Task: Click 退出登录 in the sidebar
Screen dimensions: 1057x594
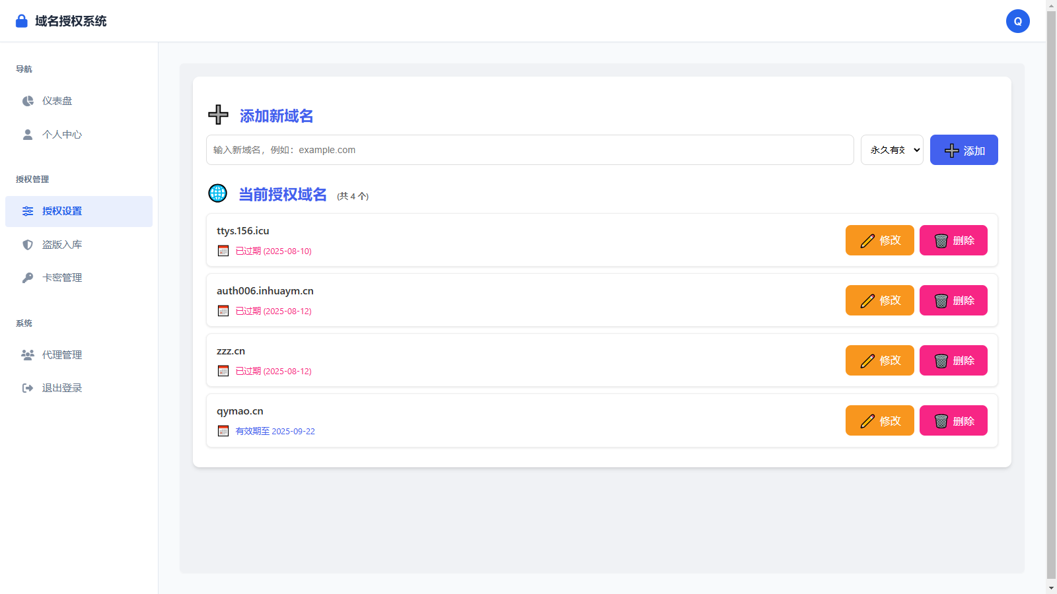Action: click(x=61, y=387)
